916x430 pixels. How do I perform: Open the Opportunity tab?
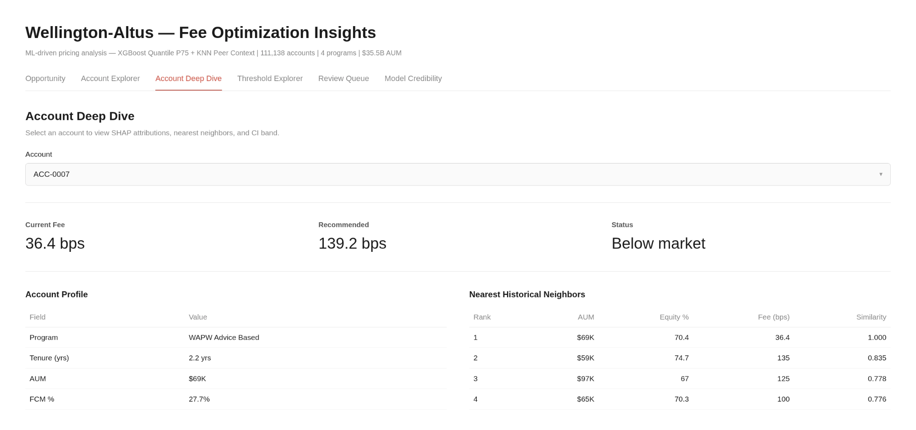pos(45,78)
